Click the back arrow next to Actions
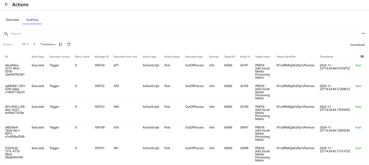369x165 pixels. point(6,5)
